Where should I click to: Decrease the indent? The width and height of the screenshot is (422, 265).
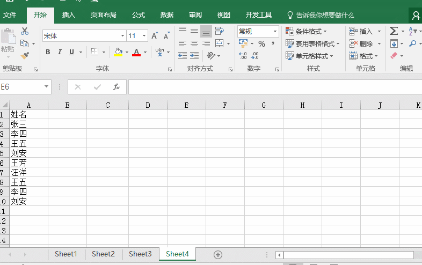[x=183, y=56]
